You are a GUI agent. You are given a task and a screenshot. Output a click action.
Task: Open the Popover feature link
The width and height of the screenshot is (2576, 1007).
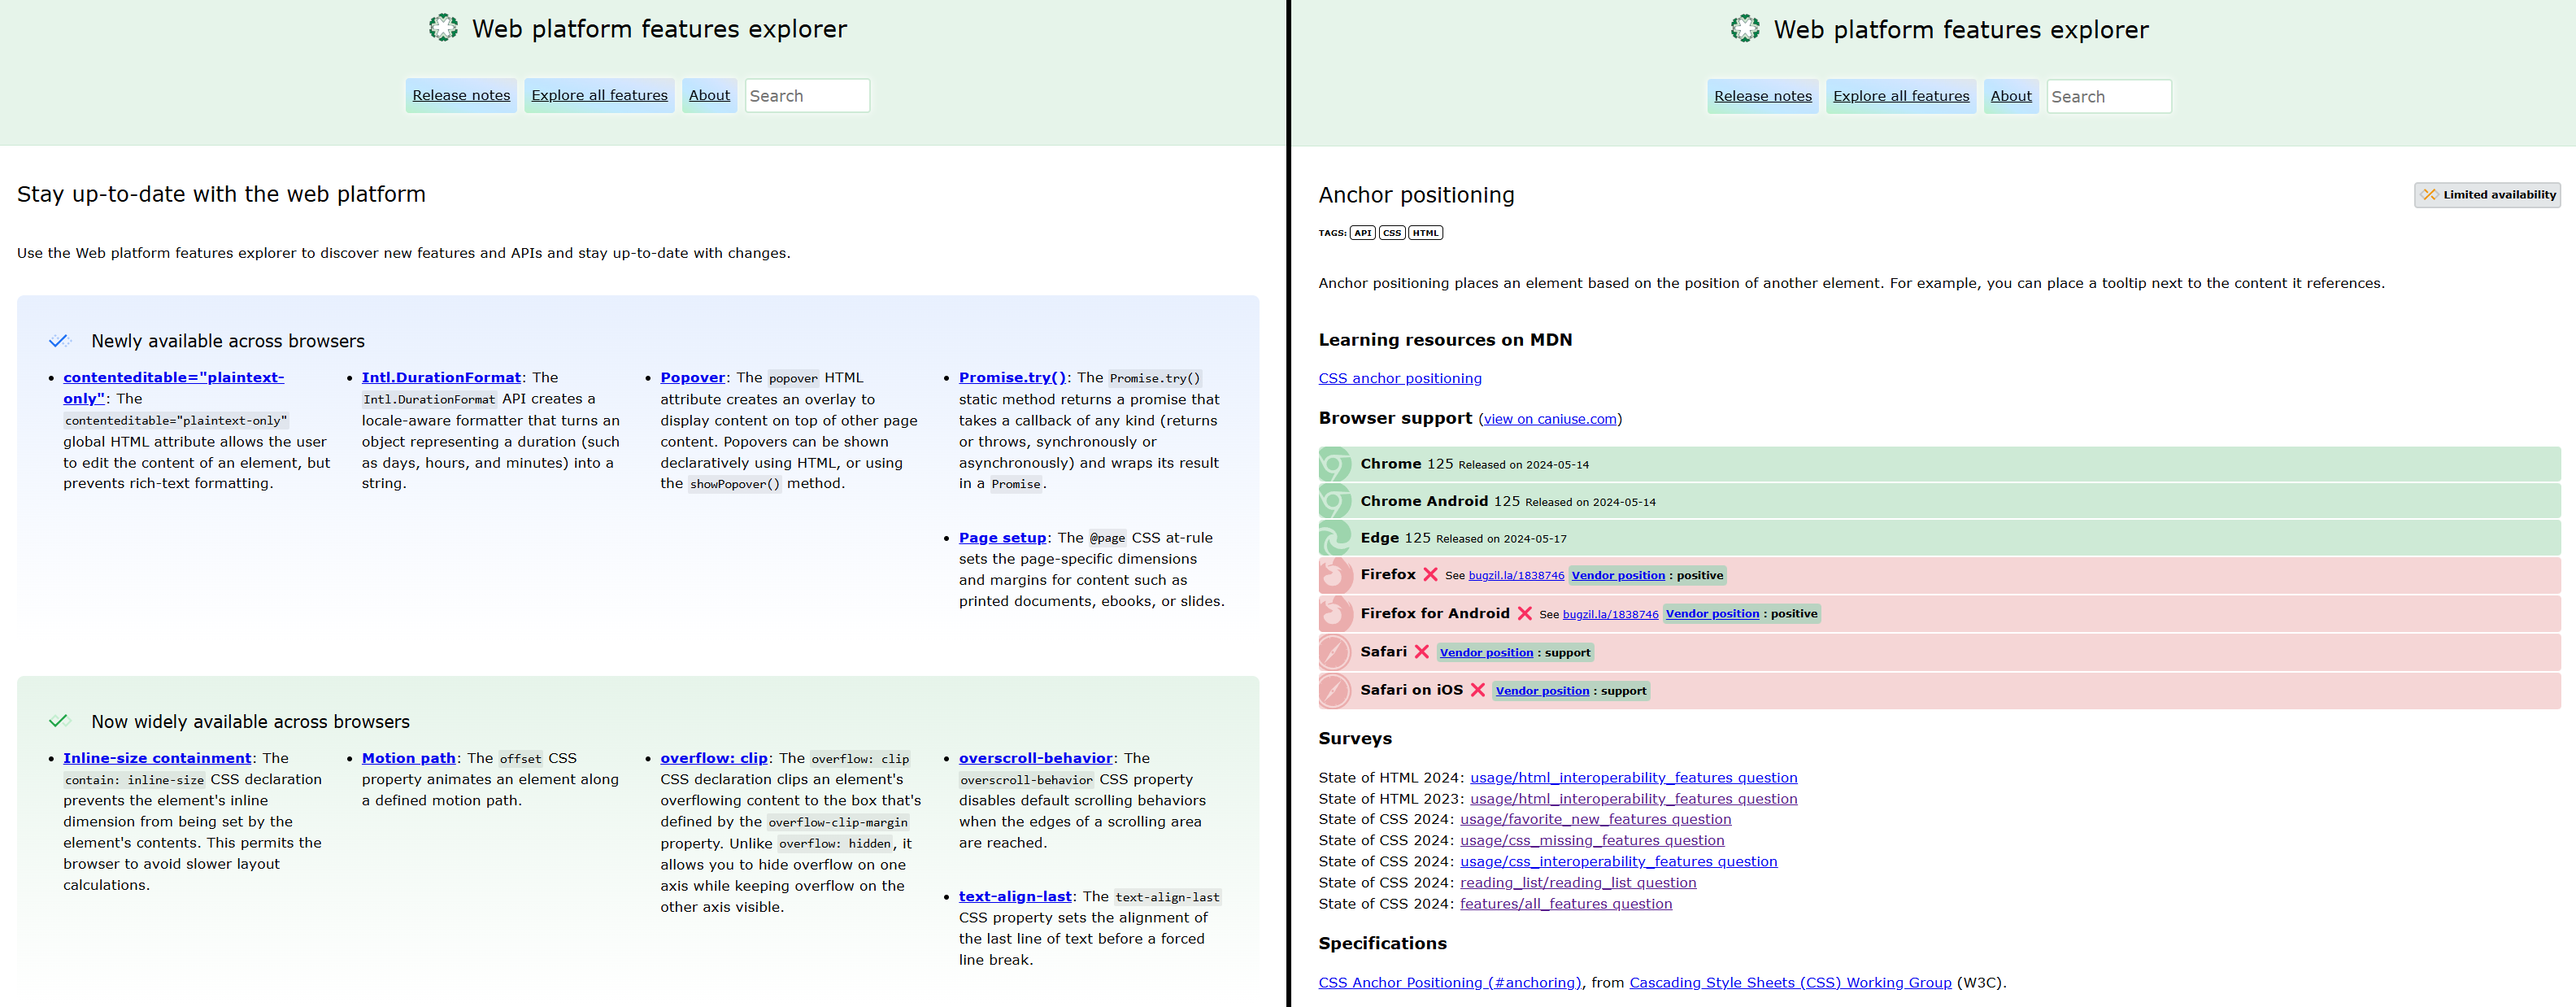point(692,377)
